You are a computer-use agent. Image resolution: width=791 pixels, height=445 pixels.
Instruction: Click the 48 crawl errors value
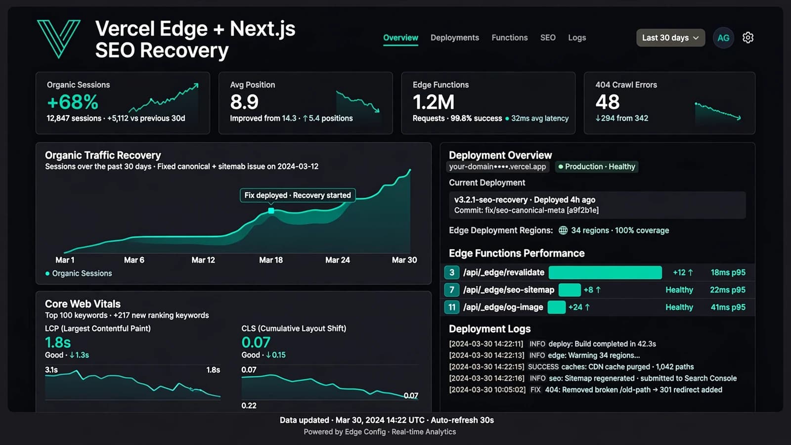tap(608, 102)
